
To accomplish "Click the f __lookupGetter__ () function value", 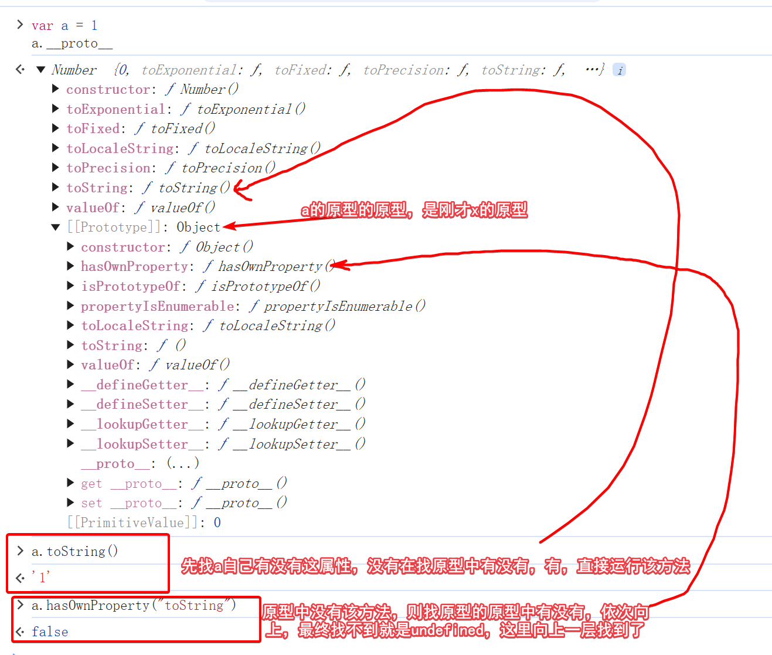I will tap(292, 424).
